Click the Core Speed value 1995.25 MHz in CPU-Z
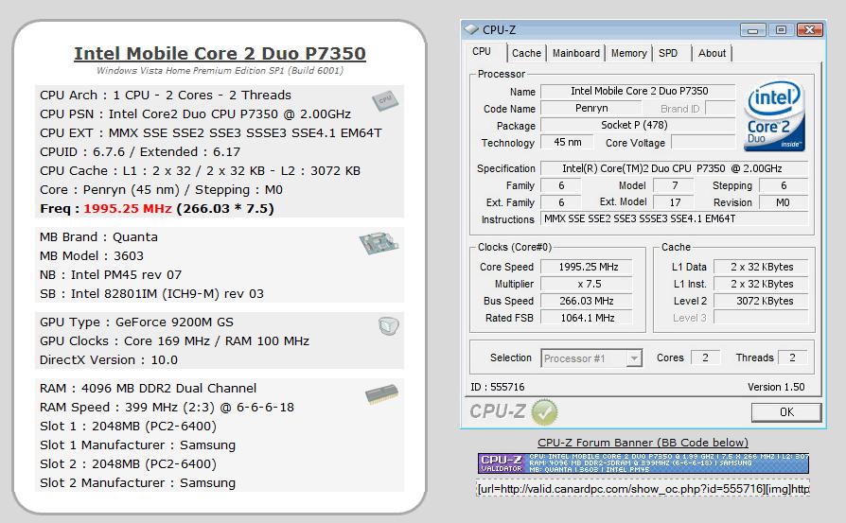Viewport: 846px width, 523px height. (587, 267)
